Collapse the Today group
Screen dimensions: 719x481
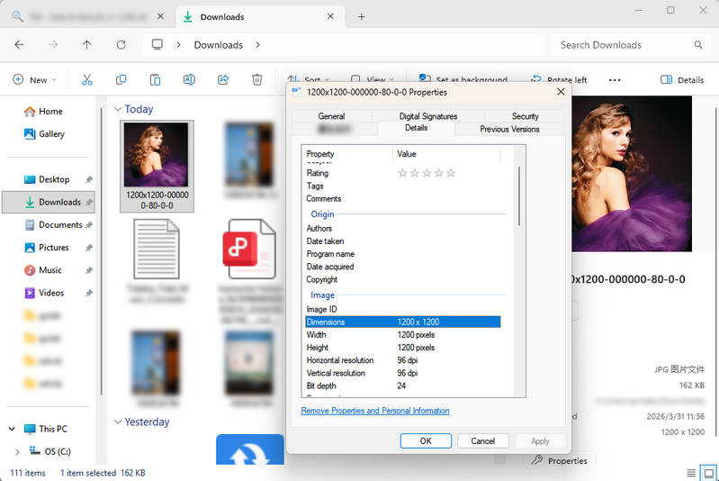118,109
